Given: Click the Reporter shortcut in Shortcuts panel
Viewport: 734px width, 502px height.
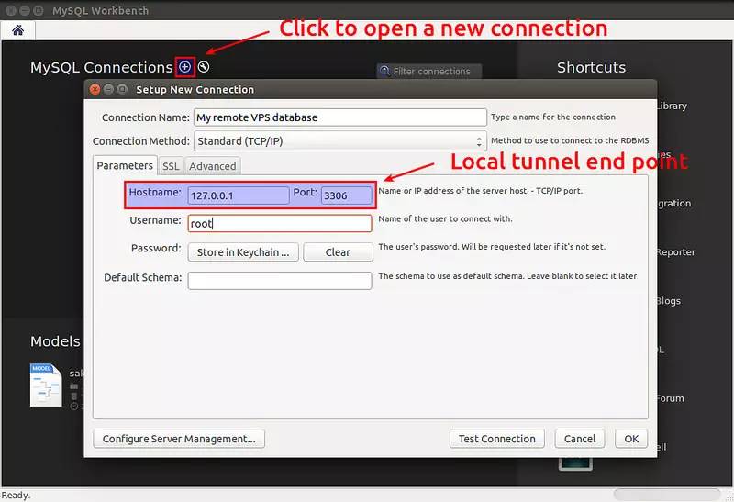Looking at the screenshot, I should [x=676, y=252].
